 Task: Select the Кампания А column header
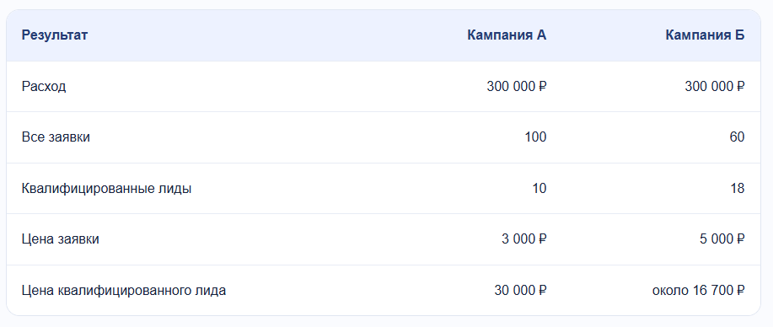[507, 35]
